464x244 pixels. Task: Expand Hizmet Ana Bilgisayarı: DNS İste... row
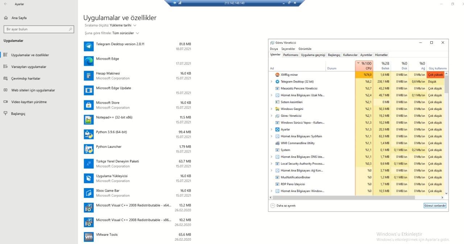[272, 157]
